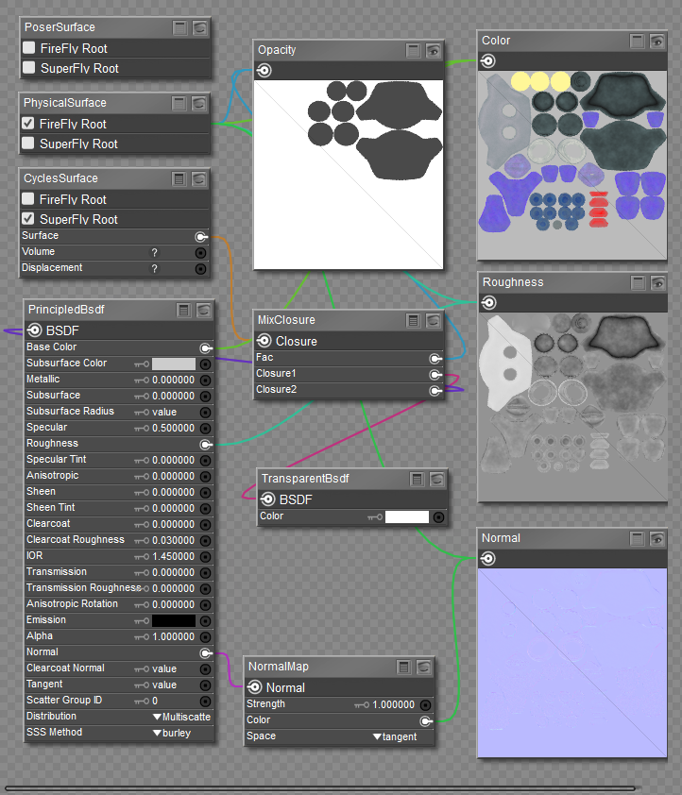Click the Fac connector on MixClosure node
This screenshot has height=795, width=682.
point(435,359)
